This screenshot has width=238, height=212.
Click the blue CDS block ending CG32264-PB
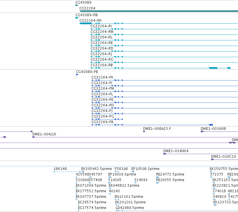click(211, 125)
